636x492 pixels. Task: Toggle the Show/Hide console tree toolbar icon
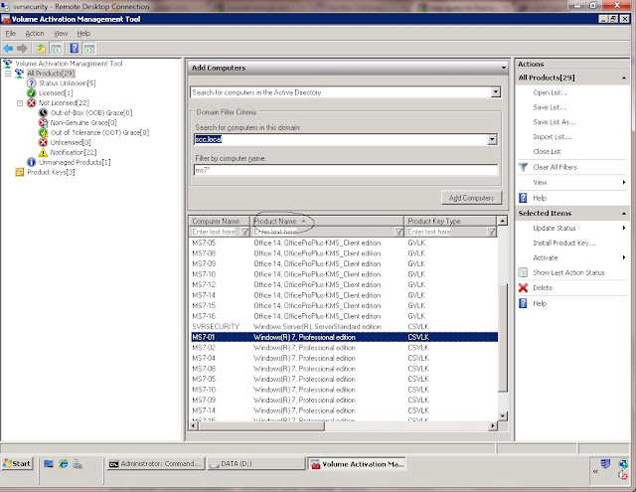tap(56, 49)
